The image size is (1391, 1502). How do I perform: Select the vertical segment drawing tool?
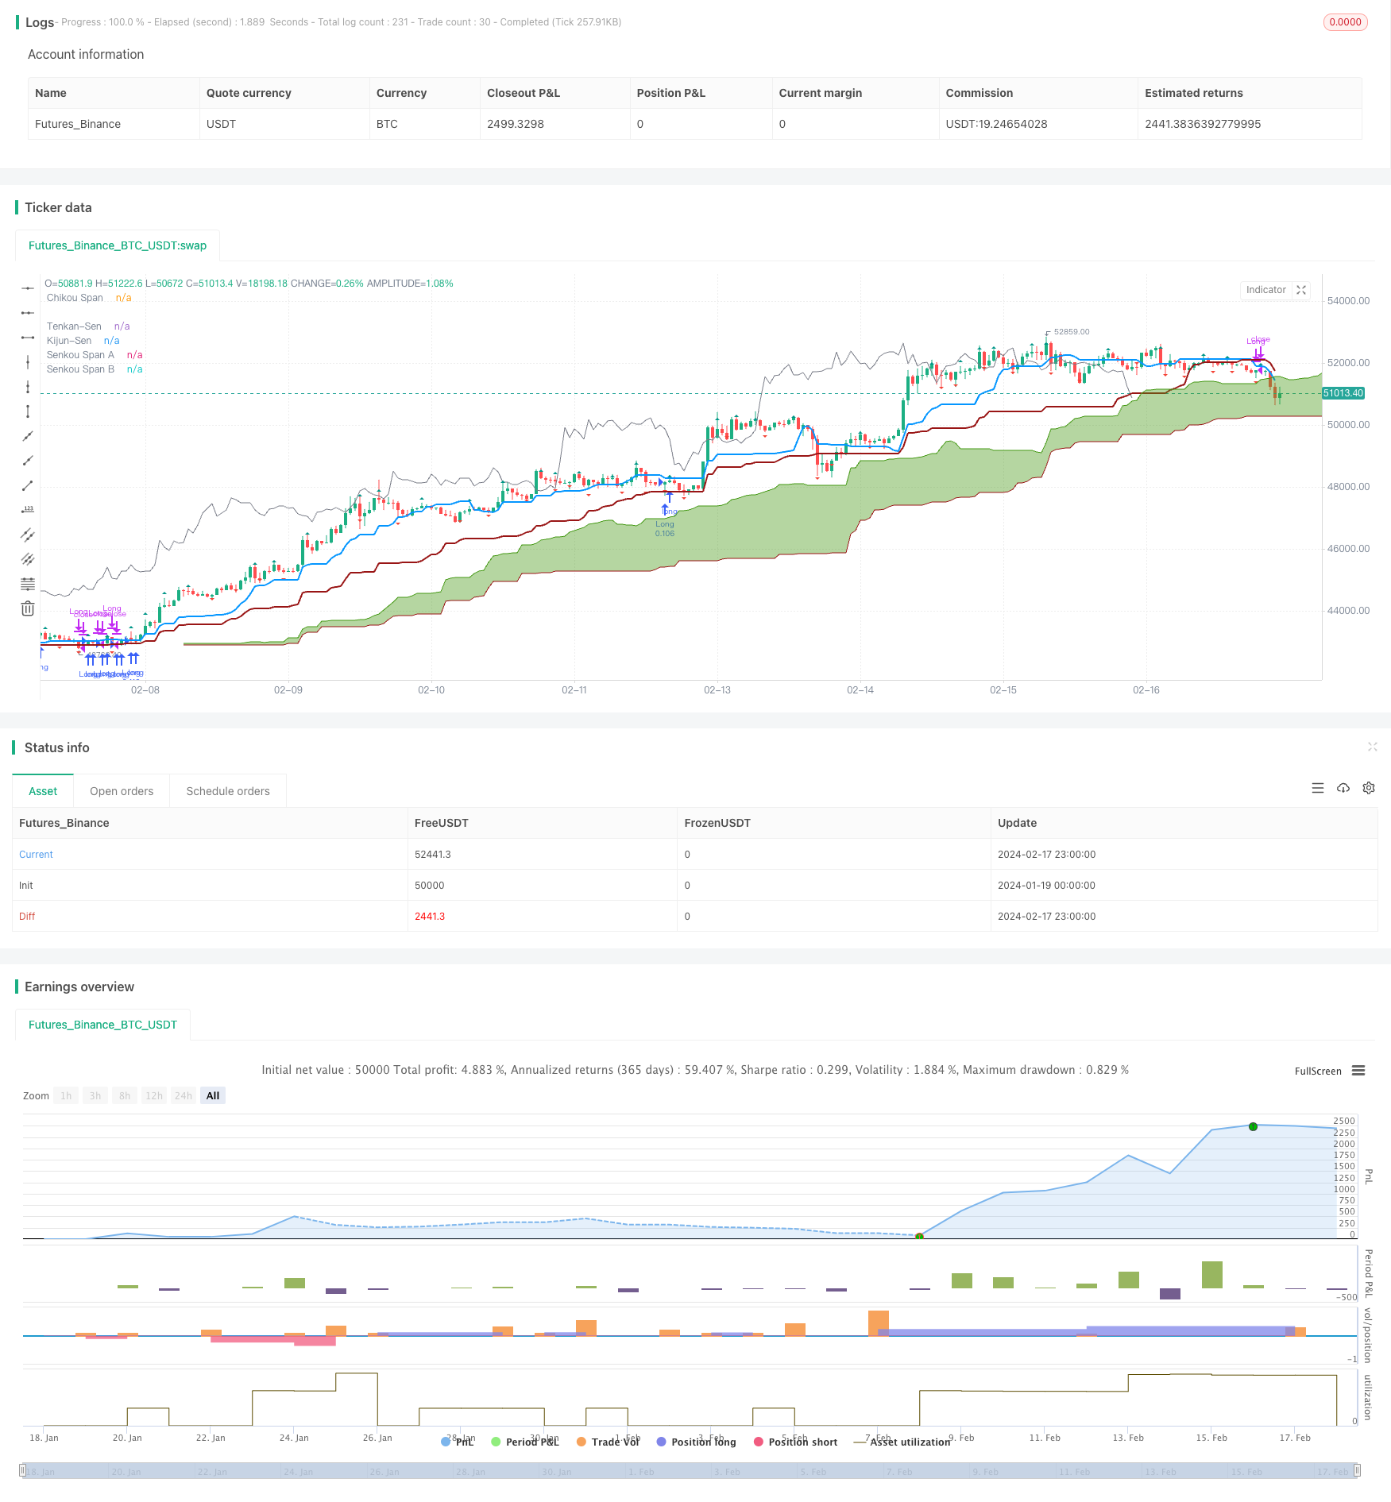[x=28, y=411]
